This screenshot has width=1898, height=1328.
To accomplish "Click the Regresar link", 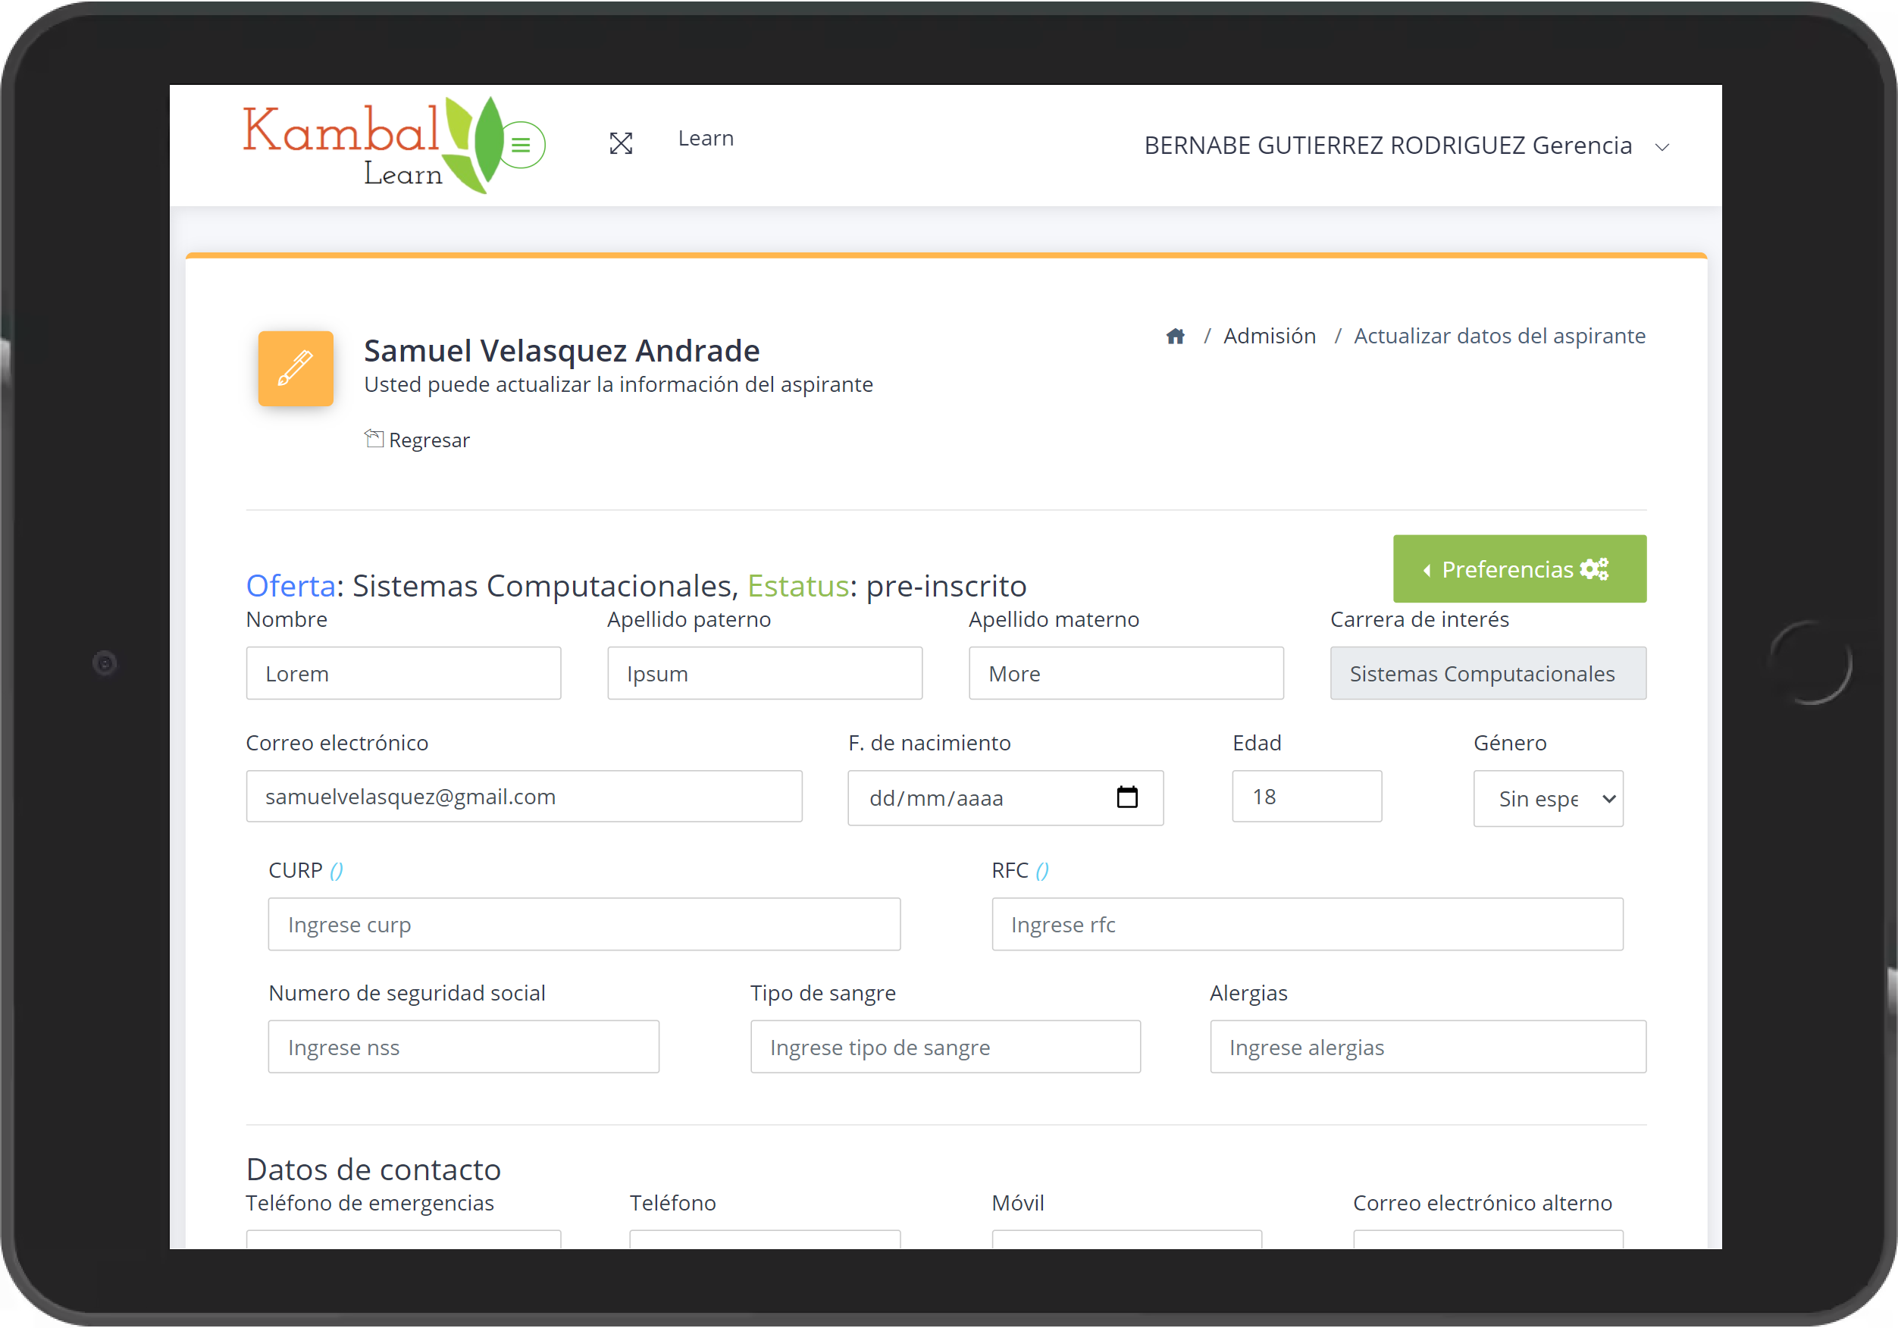I will point(418,440).
